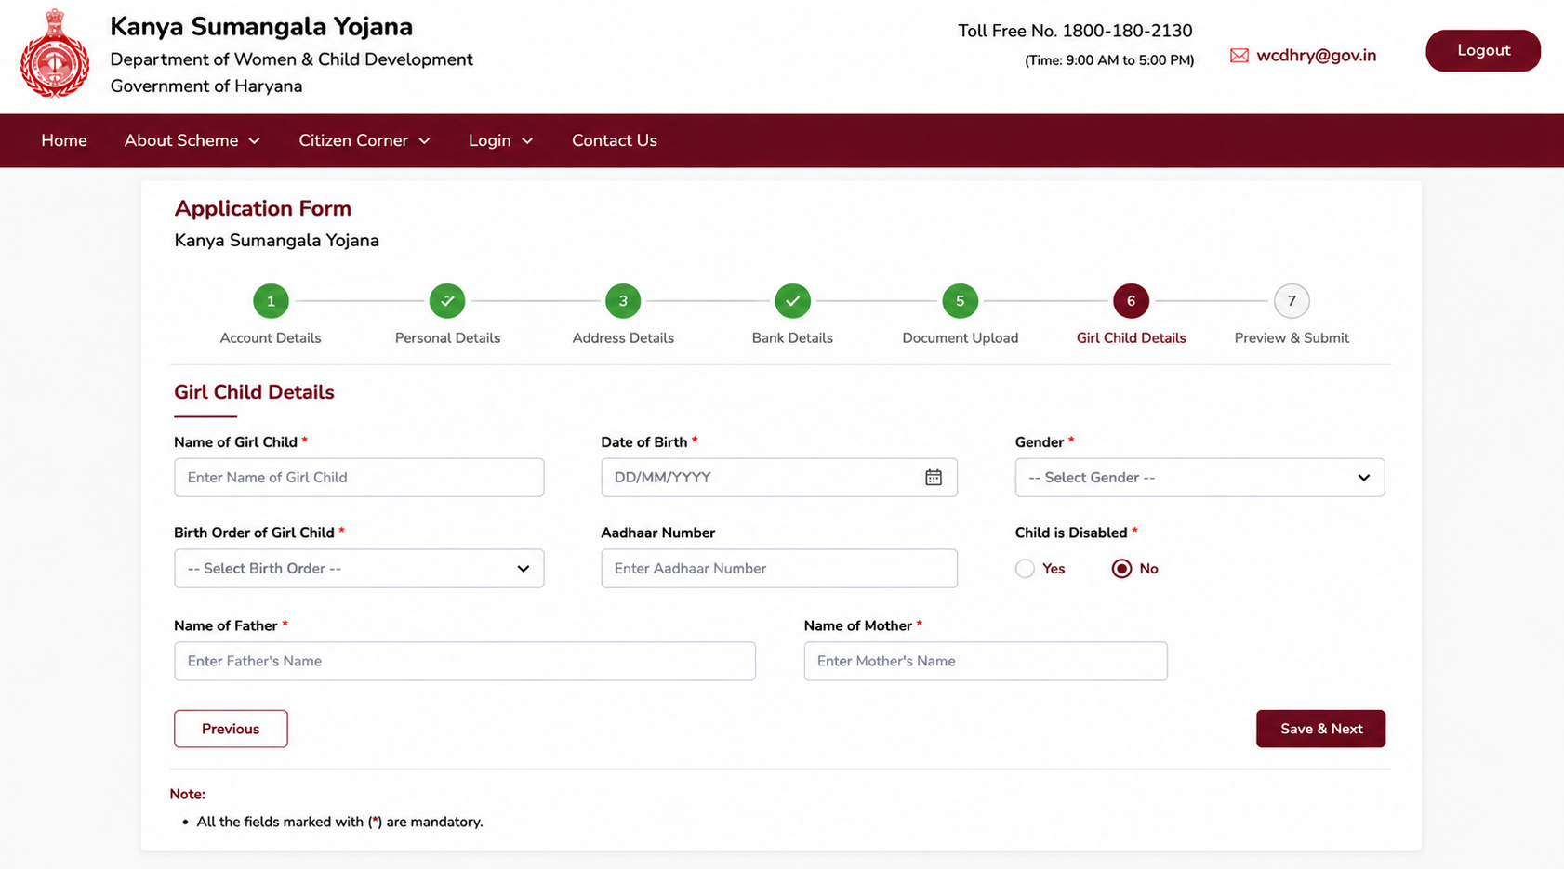Click the toll free number 1800-180-2130
Screen dimensions: 1564x869
(x=1127, y=31)
